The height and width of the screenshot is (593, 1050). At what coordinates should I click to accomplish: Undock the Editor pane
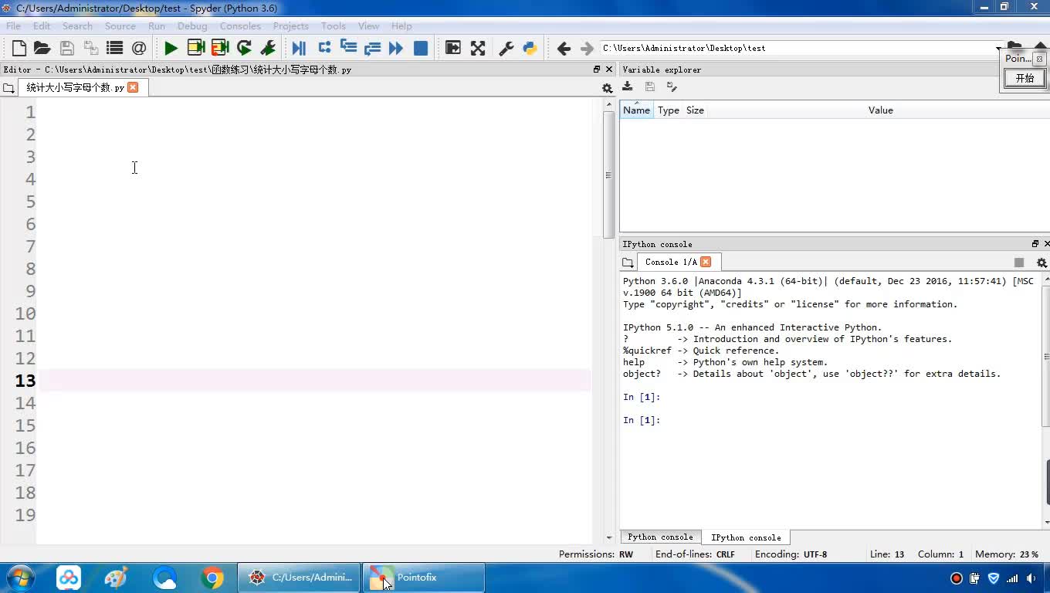click(596, 69)
